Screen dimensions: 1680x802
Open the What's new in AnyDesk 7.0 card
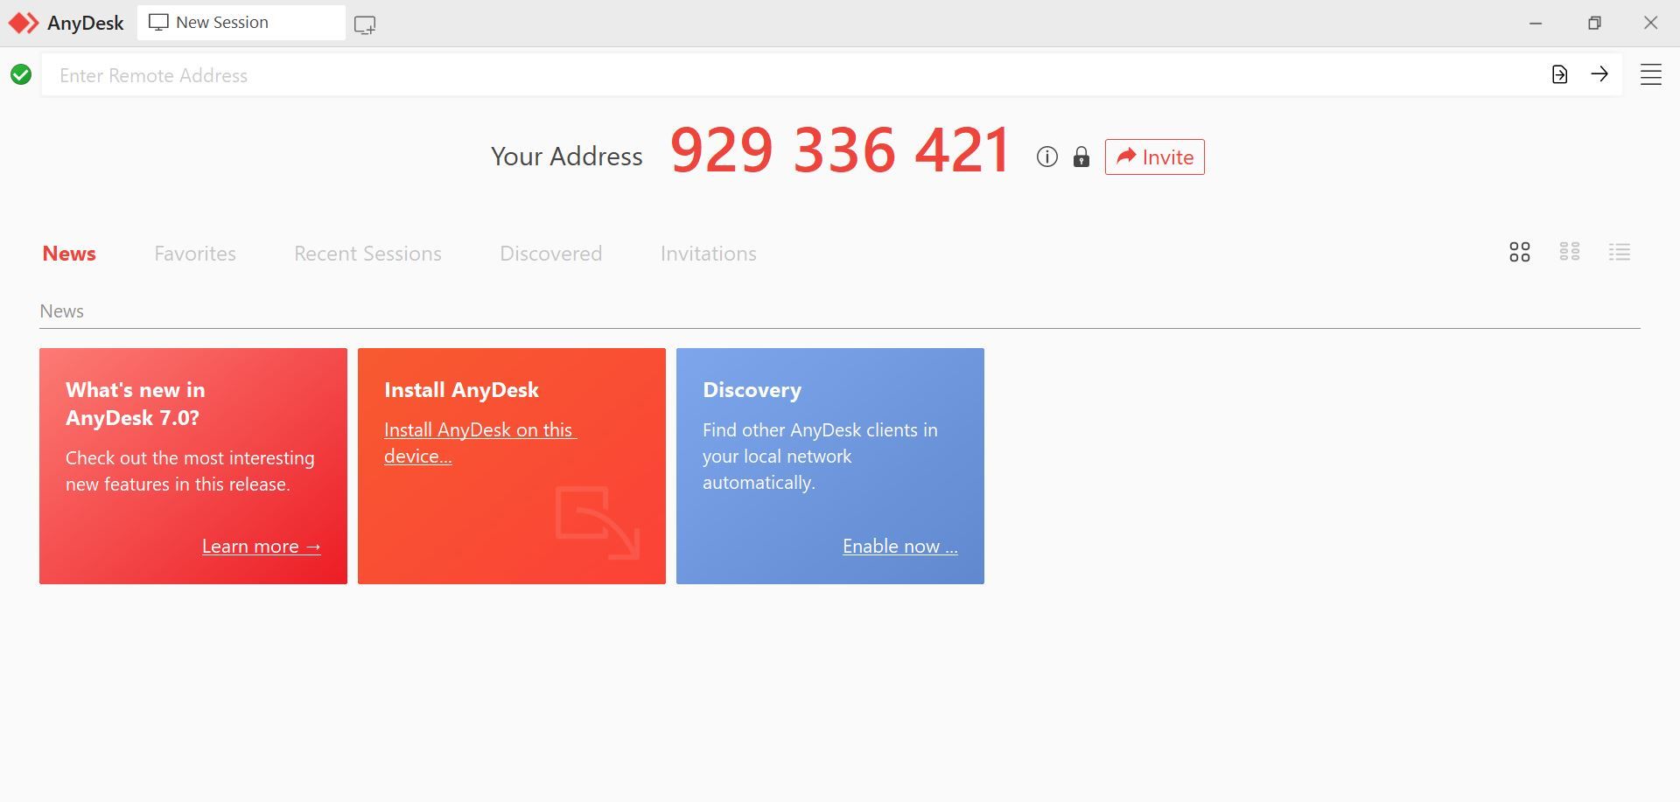[193, 466]
